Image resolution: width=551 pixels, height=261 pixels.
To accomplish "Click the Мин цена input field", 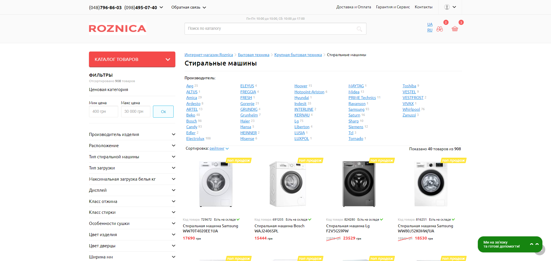I will pos(104,112).
